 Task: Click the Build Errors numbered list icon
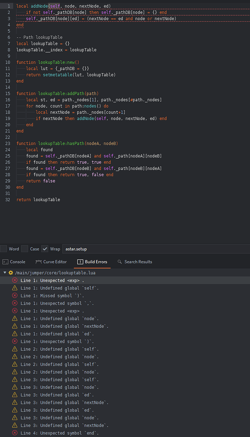(81, 262)
